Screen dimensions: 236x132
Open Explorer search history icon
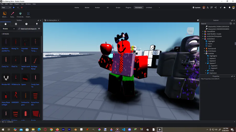231,23
